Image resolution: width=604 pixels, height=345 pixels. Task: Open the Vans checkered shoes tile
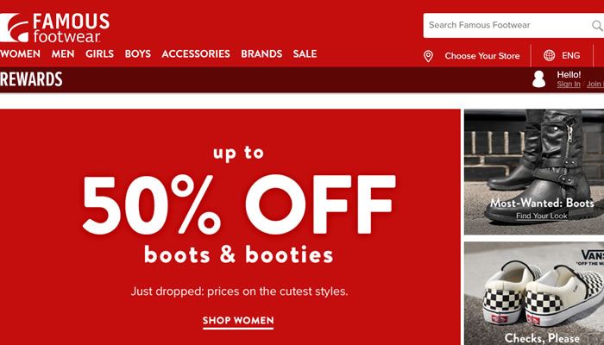click(x=534, y=293)
